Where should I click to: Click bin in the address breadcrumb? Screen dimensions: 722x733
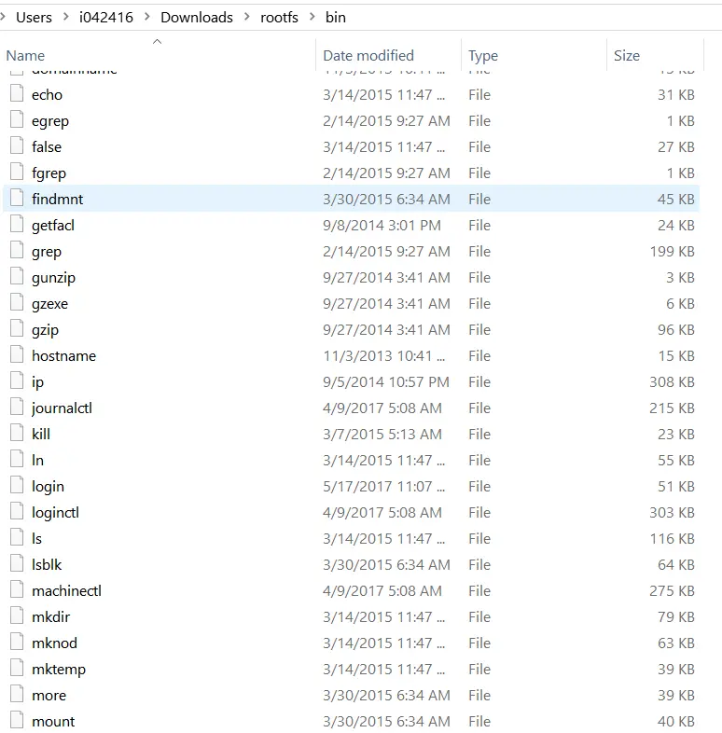pos(336,18)
